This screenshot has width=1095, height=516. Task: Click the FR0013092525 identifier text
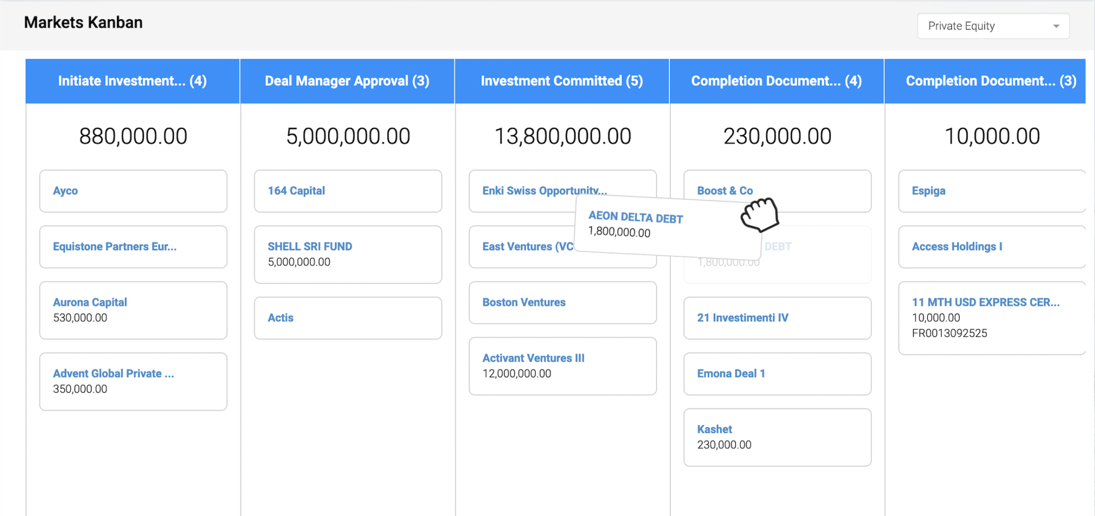click(950, 333)
